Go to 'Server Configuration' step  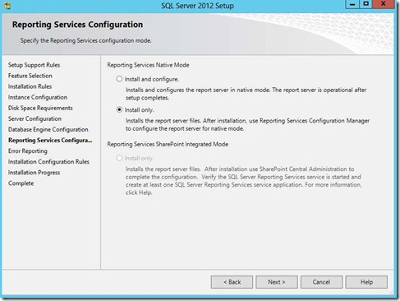pos(34,118)
